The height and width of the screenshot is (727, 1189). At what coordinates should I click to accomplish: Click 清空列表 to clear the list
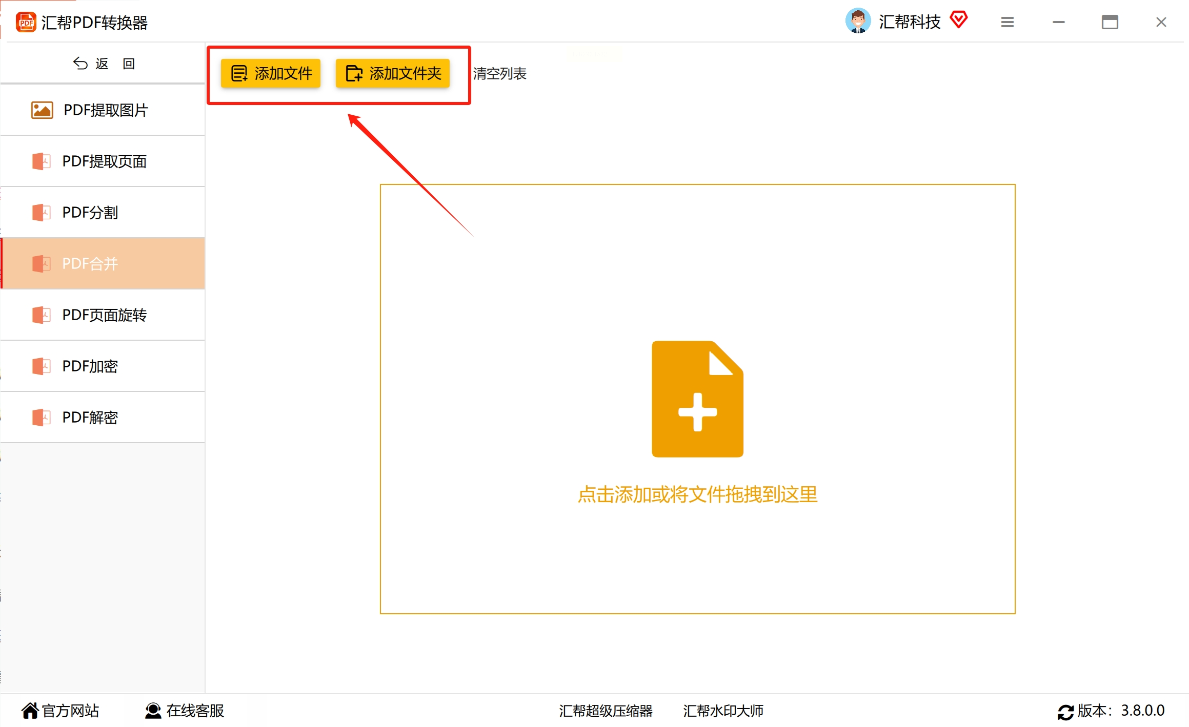[x=499, y=74]
